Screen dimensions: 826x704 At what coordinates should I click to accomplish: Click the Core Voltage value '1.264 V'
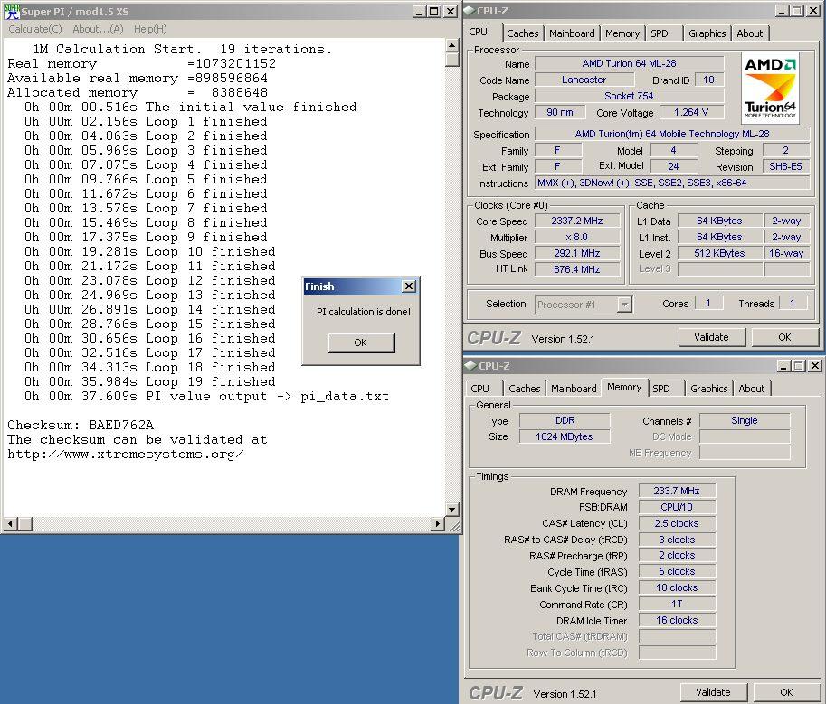click(x=691, y=113)
